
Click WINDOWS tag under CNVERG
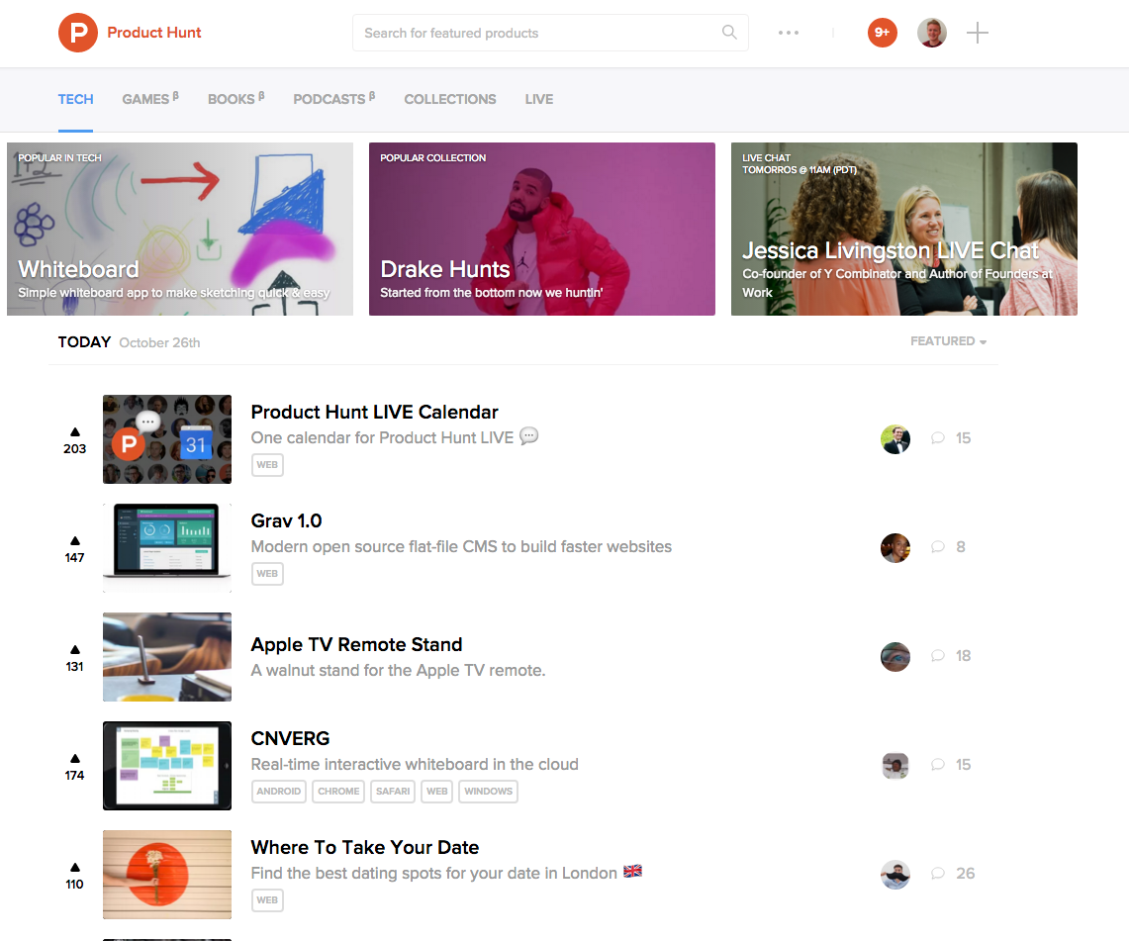coord(488,792)
